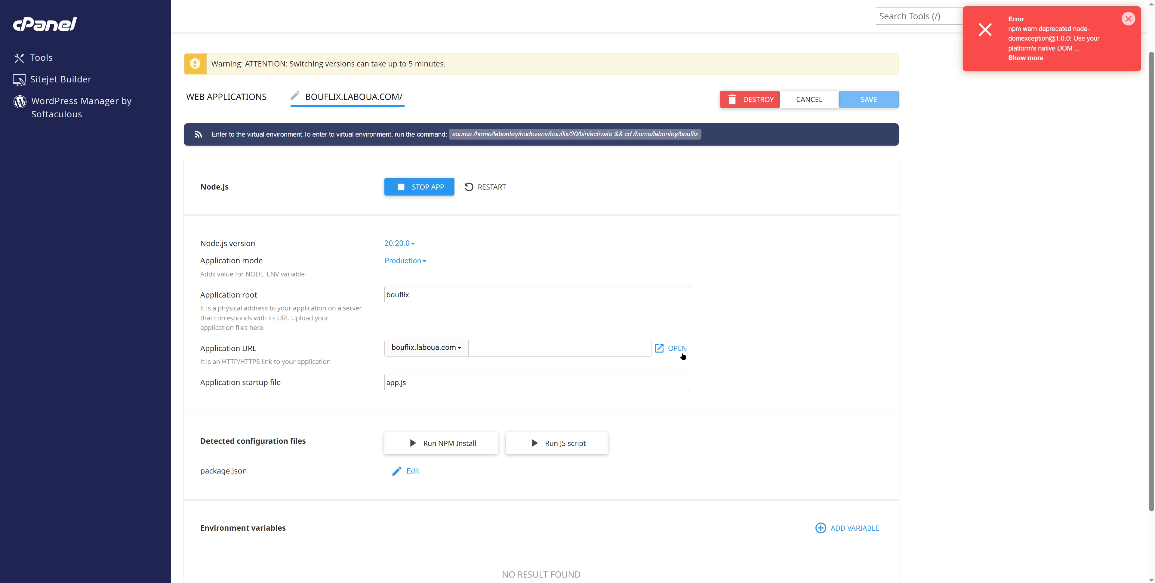
Task: Click the WordPress logo icon
Action: [20, 102]
